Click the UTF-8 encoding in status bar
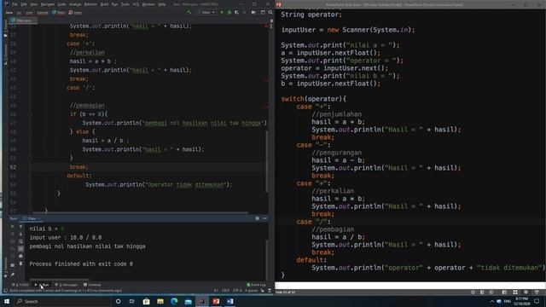Viewport: 546px width, 307px height. [237, 290]
